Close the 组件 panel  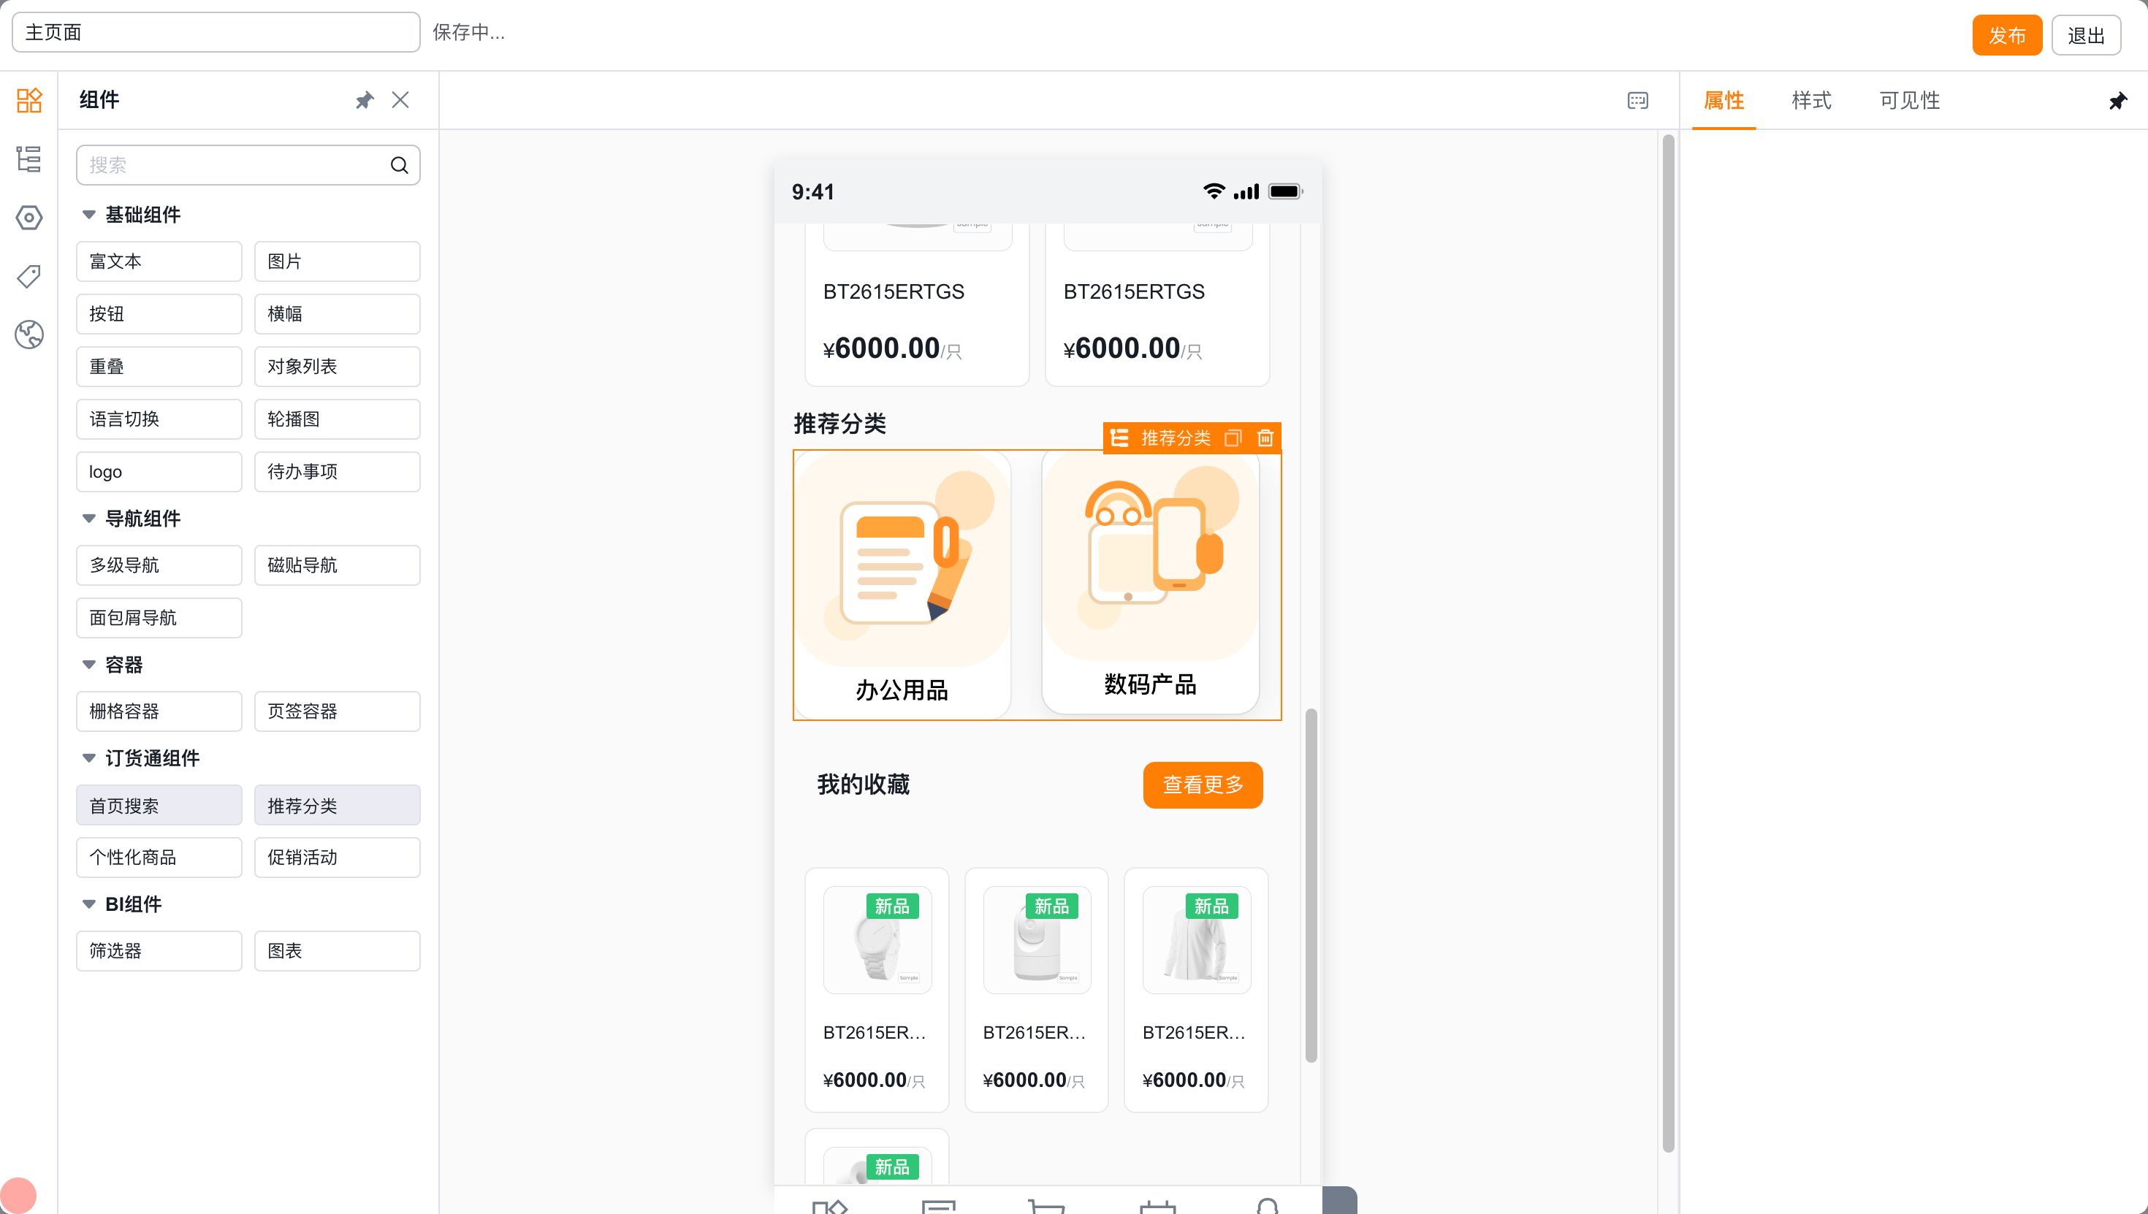pos(400,100)
